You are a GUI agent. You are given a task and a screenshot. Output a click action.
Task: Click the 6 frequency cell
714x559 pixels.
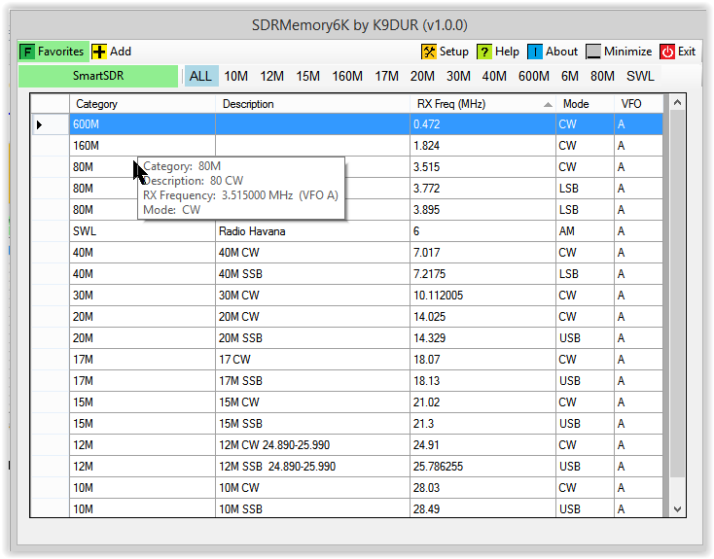point(482,231)
